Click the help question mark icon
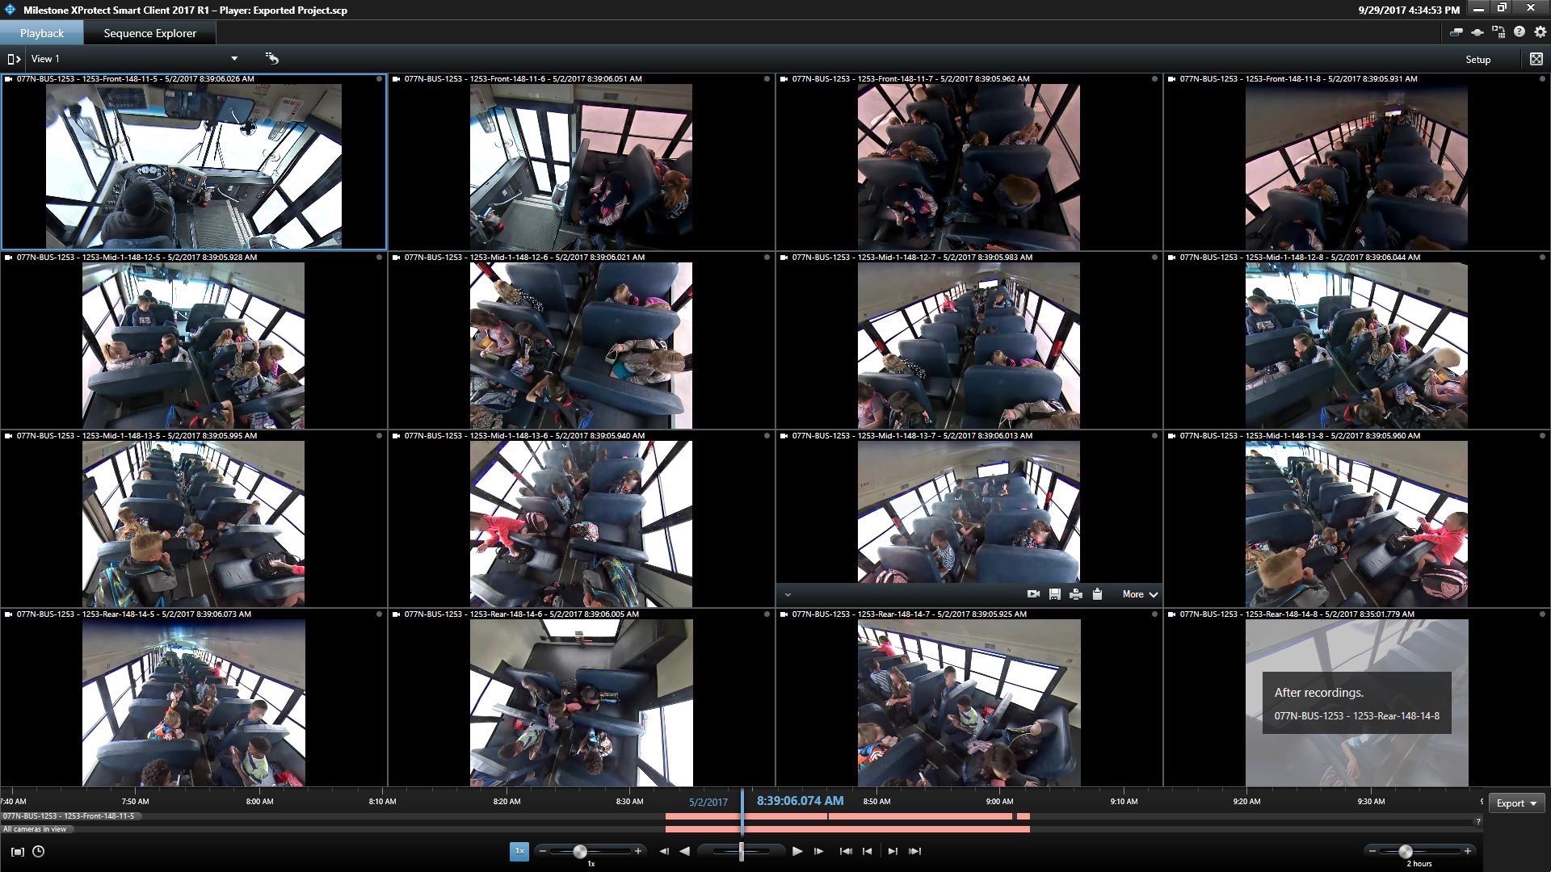 click(1519, 32)
